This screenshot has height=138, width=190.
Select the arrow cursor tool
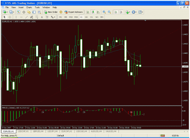click(5, 17)
